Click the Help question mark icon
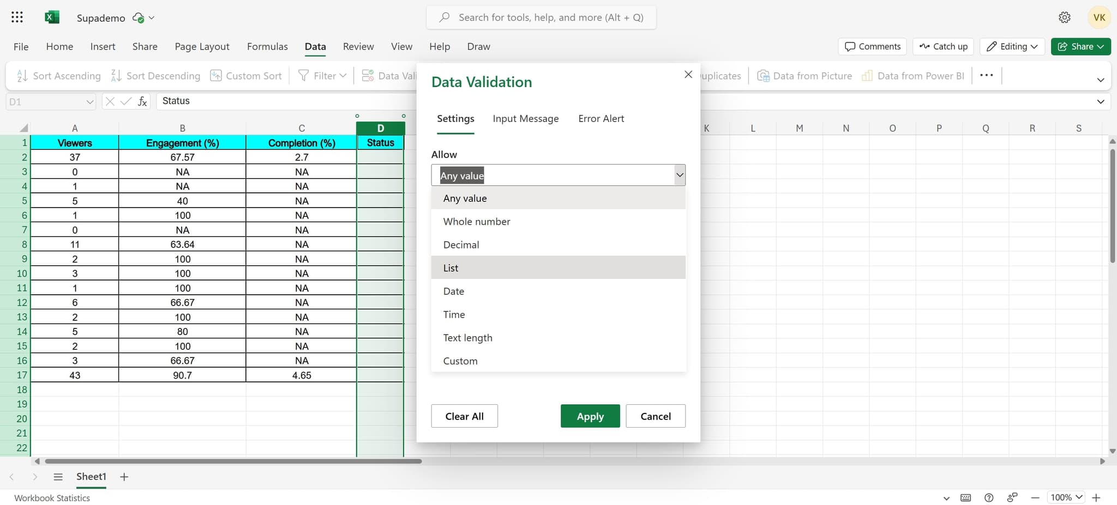Viewport: 1117px width, 505px height. click(x=988, y=497)
